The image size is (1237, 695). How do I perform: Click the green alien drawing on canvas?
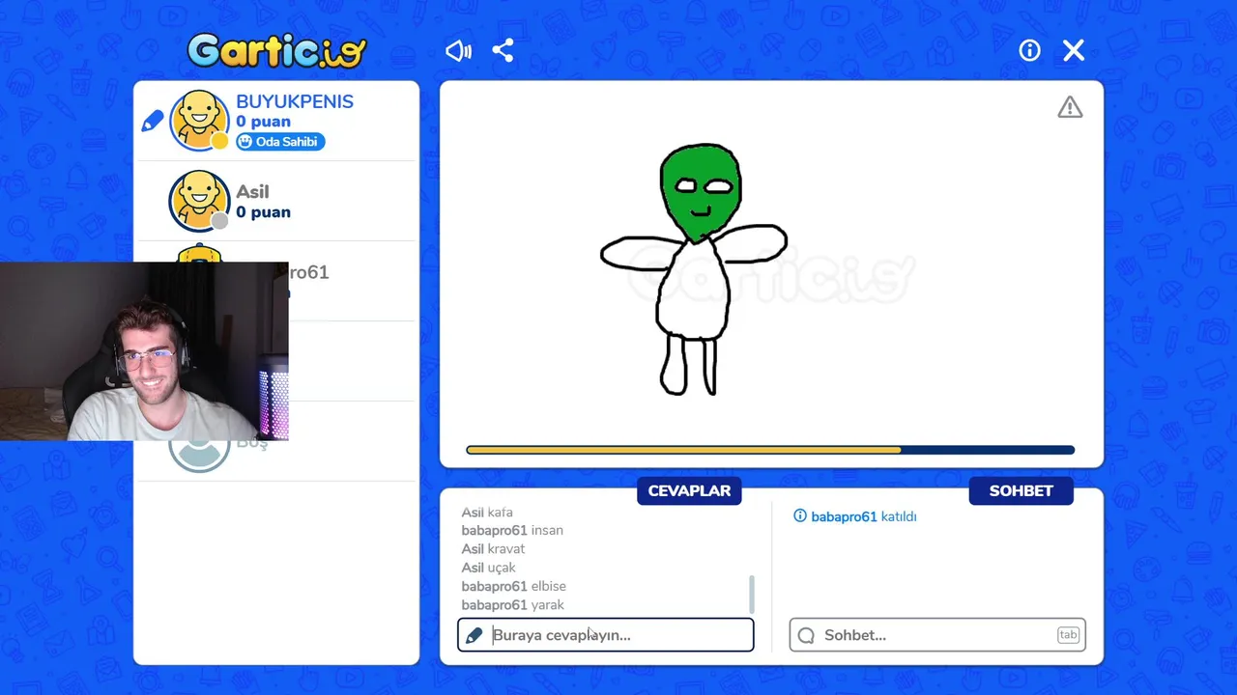(694, 270)
